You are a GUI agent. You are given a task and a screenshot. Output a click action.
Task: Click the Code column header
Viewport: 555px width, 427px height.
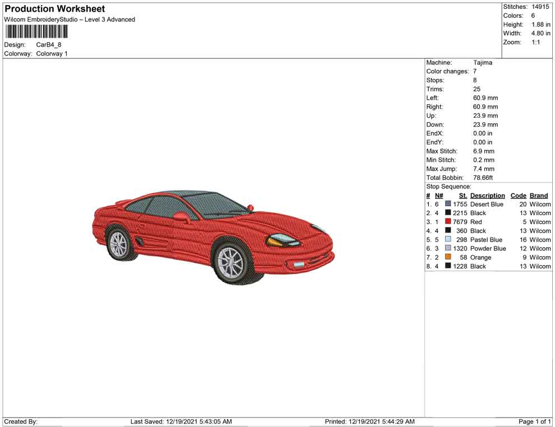(519, 196)
